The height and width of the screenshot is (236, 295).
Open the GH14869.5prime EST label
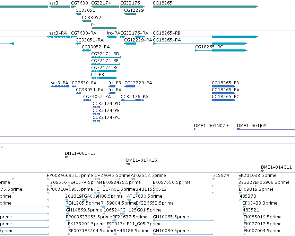click(84, 210)
